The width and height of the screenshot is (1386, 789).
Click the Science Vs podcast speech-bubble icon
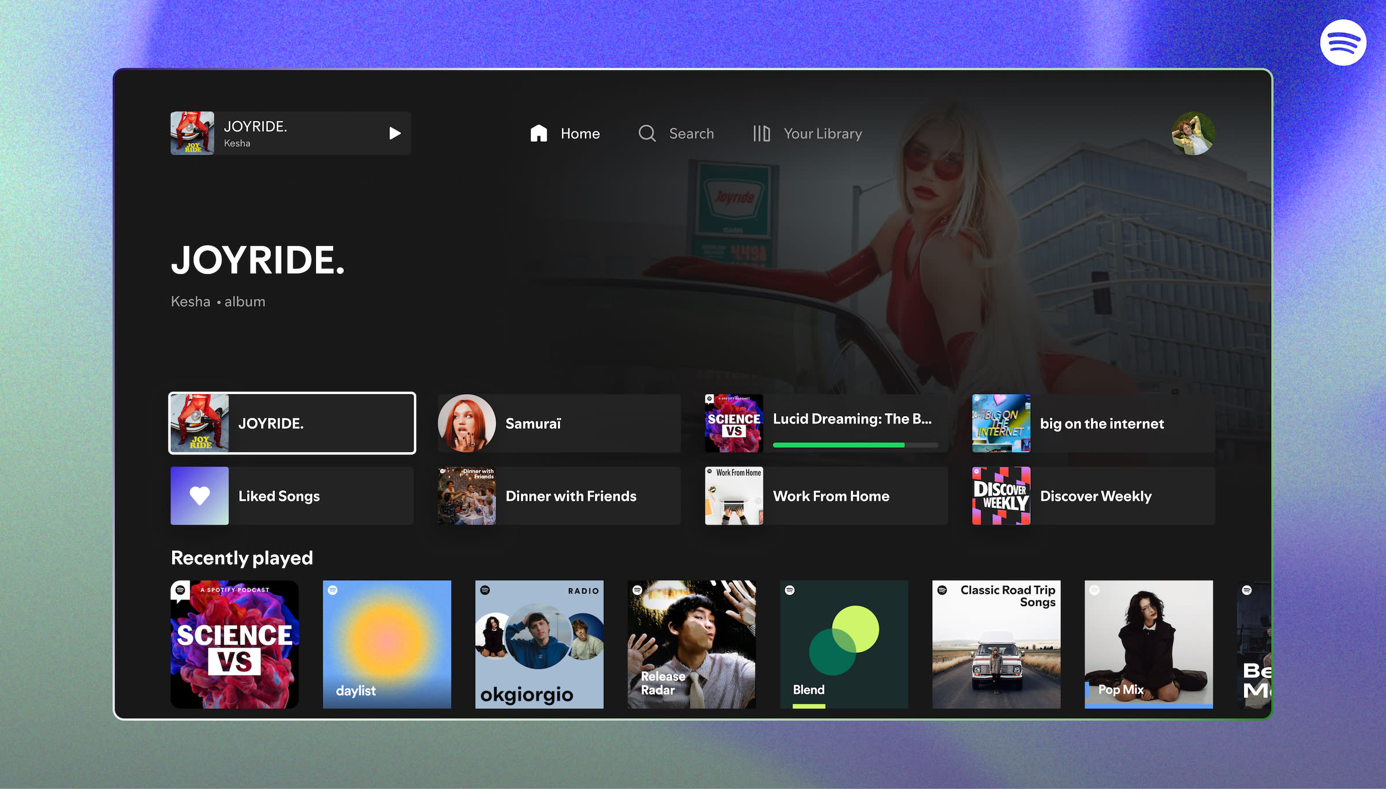click(180, 589)
